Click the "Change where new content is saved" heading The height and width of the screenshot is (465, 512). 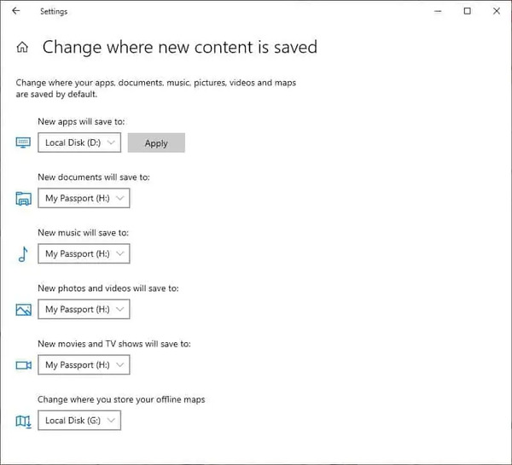click(179, 47)
